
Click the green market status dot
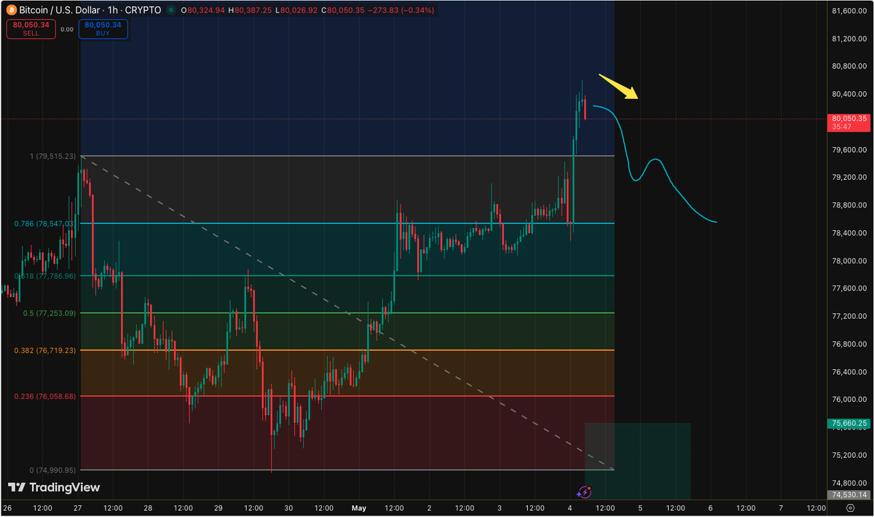pyautogui.click(x=170, y=10)
